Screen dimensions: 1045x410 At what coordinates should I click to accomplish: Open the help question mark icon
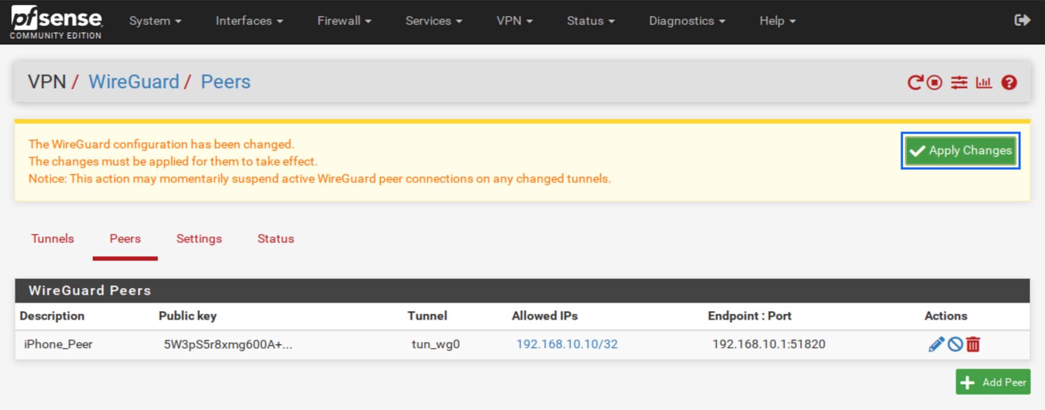coord(1009,82)
